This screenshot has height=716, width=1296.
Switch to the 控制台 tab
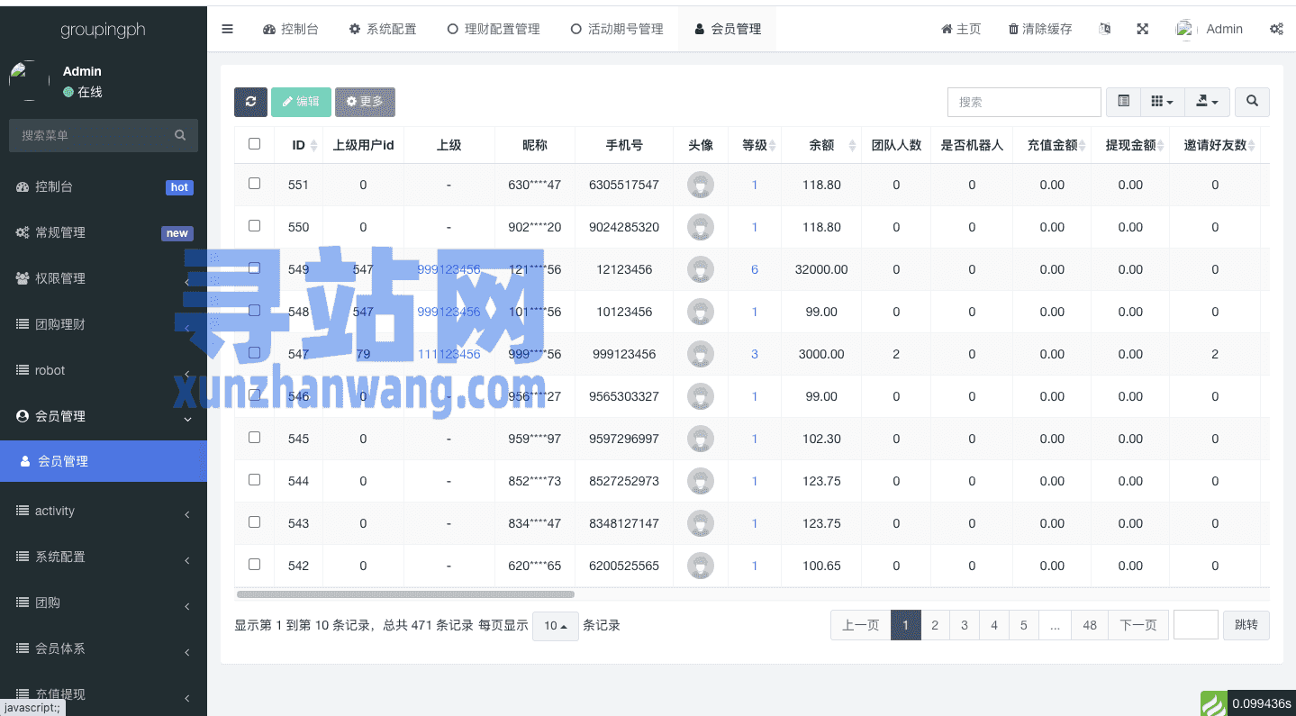point(290,29)
